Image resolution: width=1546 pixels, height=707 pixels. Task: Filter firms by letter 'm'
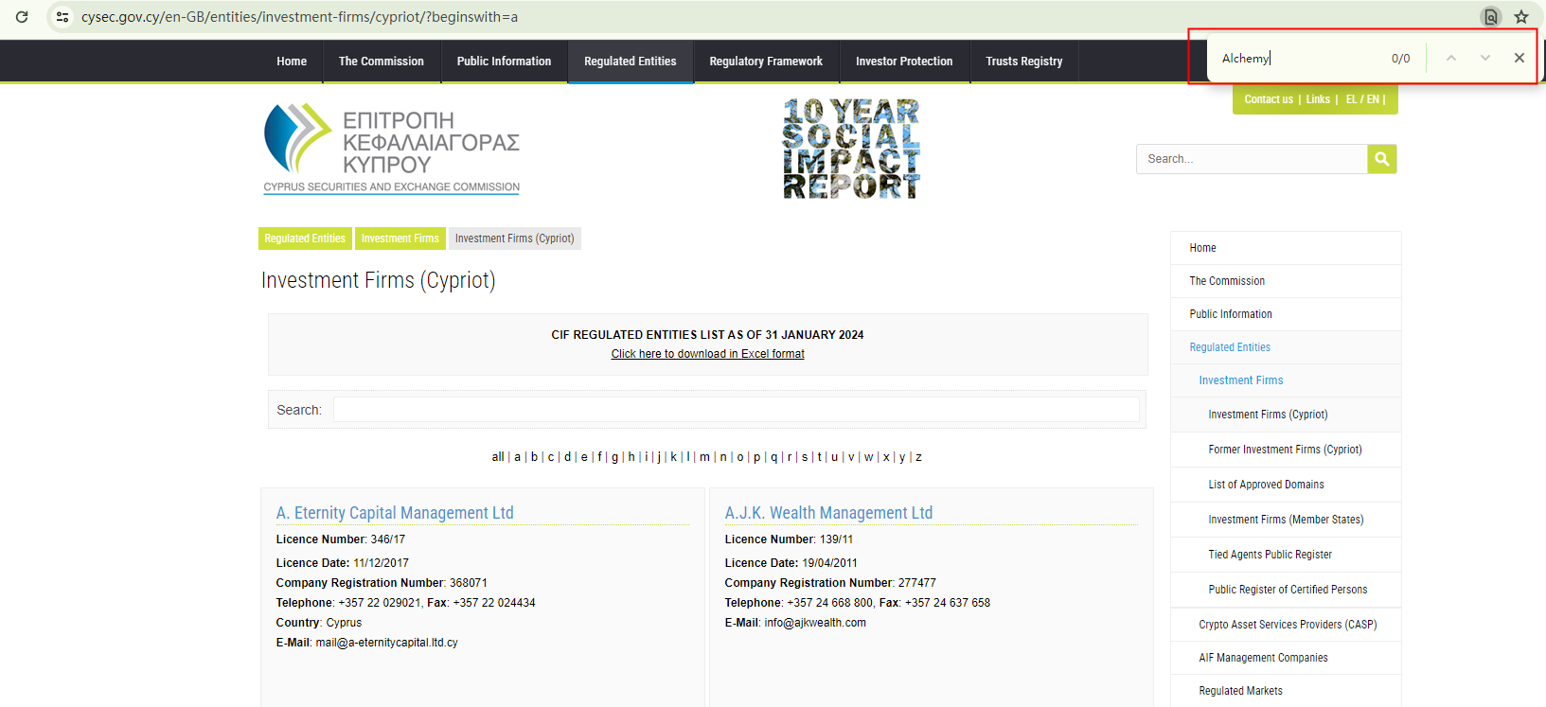pyautogui.click(x=704, y=457)
